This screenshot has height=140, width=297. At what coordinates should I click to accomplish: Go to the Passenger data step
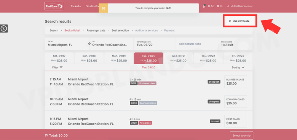(96, 30)
